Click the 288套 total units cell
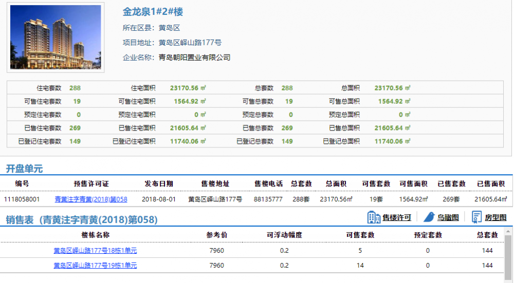This screenshot has height=283, width=514. [301, 199]
